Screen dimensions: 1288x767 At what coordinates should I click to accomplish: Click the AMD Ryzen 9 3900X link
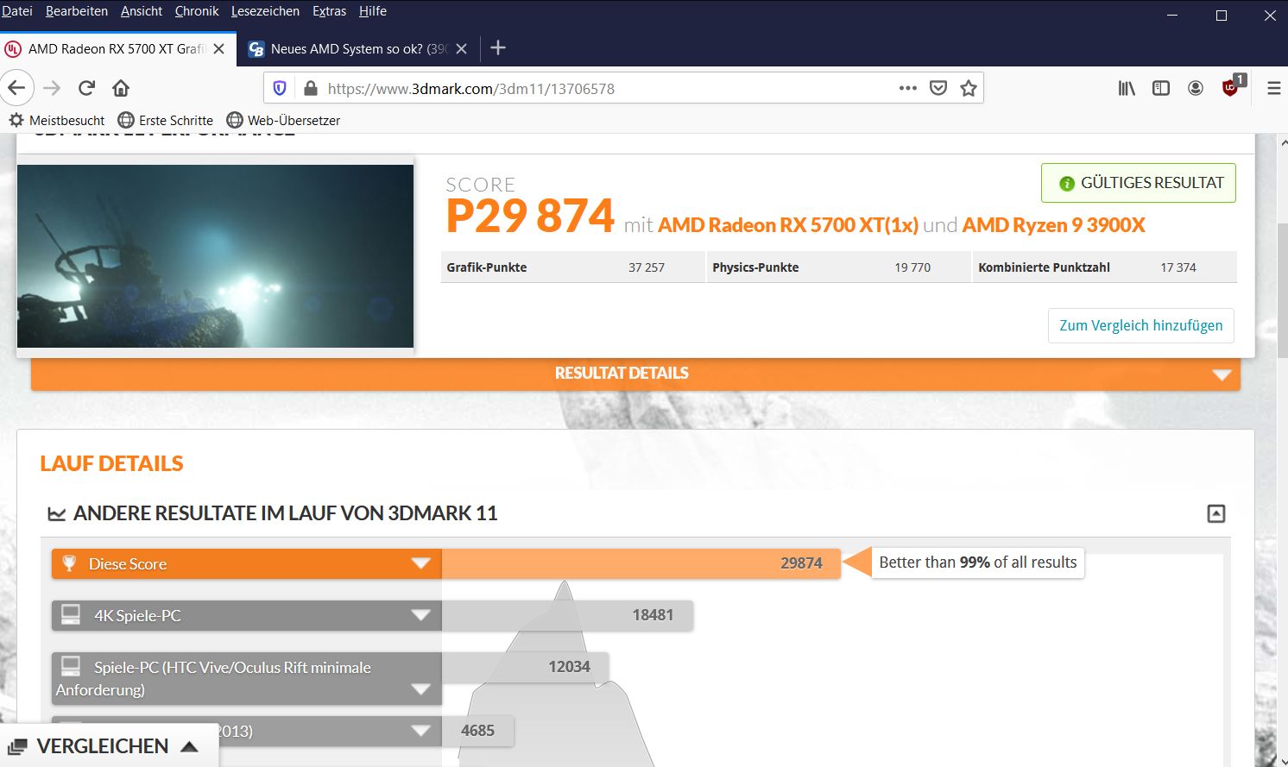click(x=1054, y=225)
